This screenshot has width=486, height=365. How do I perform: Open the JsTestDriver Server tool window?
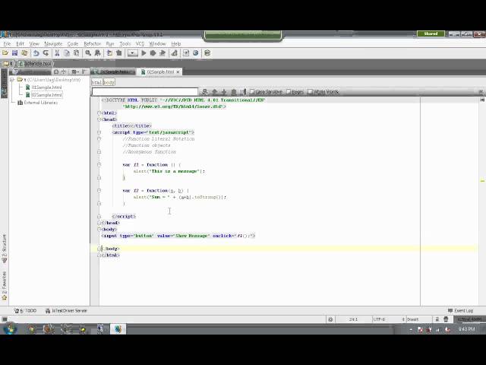tap(66, 311)
